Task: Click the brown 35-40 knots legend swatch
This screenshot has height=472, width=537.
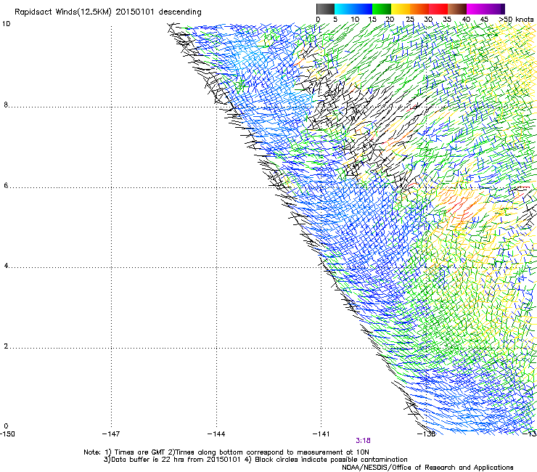Action: (457, 9)
